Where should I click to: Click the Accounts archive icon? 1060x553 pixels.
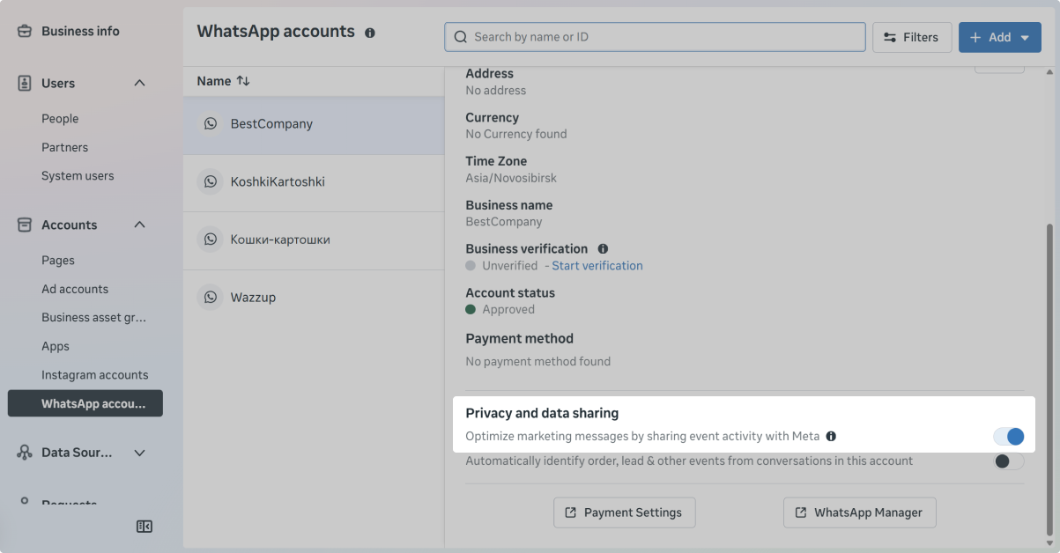[x=25, y=225]
